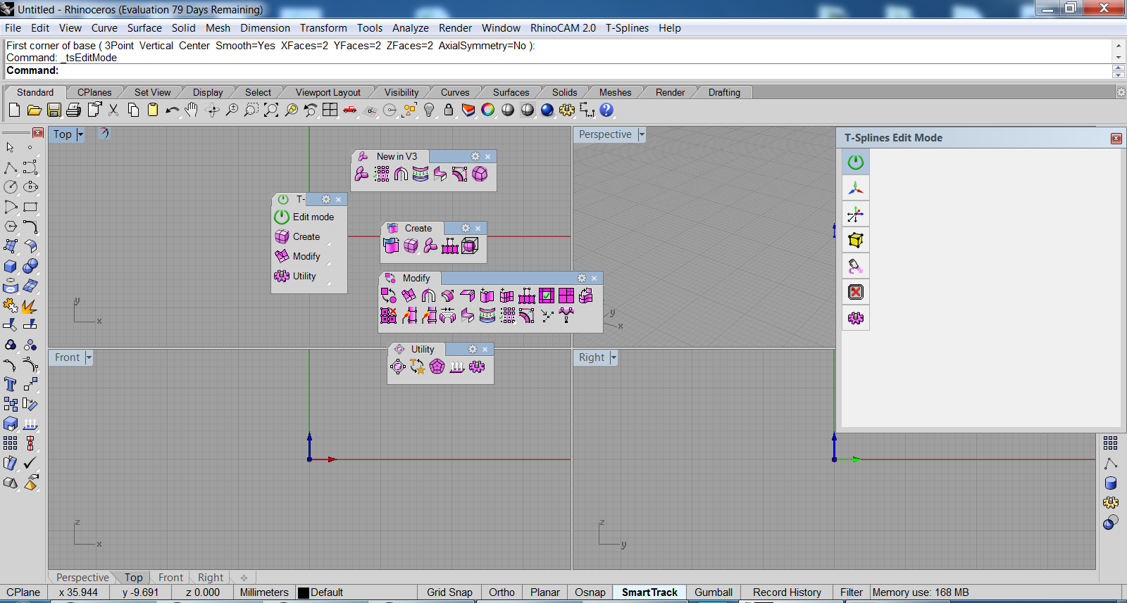Image resolution: width=1127 pixels, height=603 pixels.
Task: Toggle the green power button in Edit Mode panel
Action: pyautogui.click(x=856, y=163)
